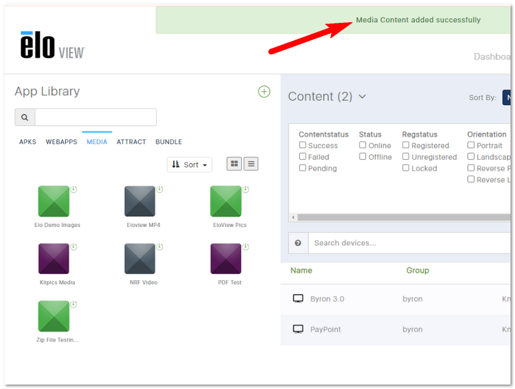The height and width of the screenshot is (389, 515).
Task: Open Elo Demo Images media tile
Action: 53,201
